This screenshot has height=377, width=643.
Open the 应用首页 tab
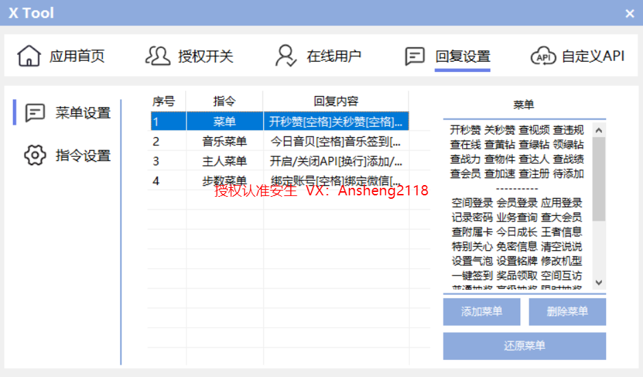[61, 56]
